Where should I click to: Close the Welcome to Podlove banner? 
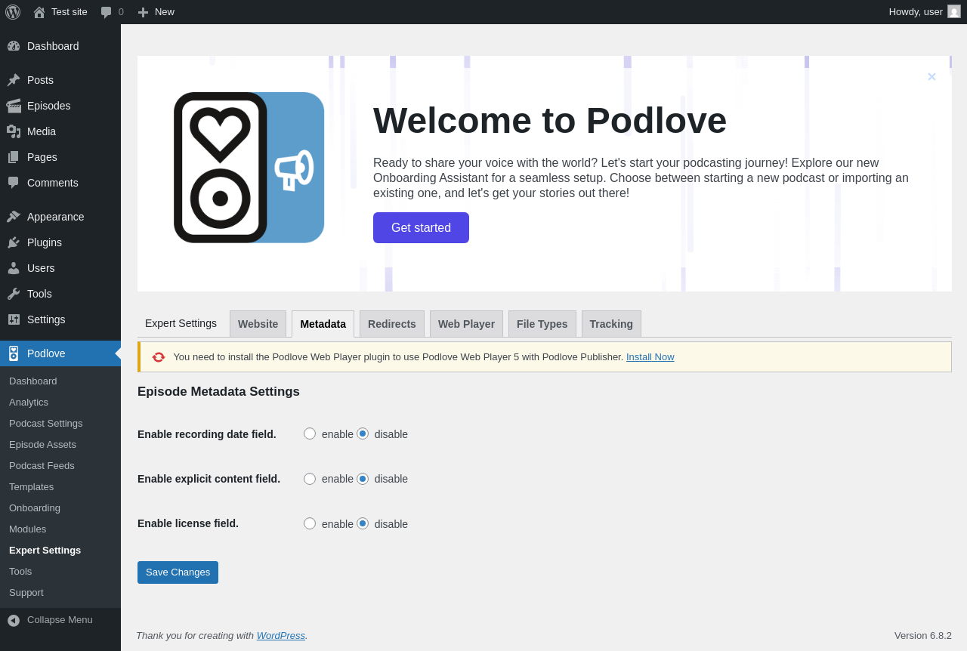[x=931, y=76]
